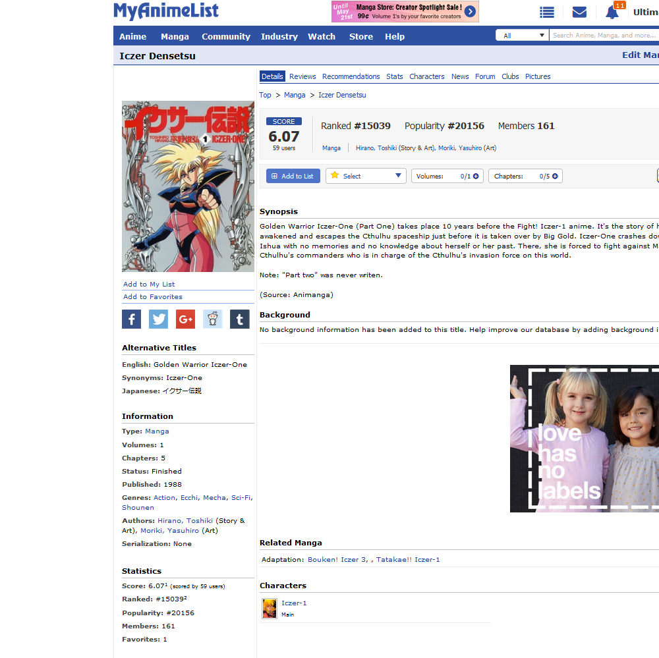
Task: Switch to the Pictures tab
Action: point(538,76)
